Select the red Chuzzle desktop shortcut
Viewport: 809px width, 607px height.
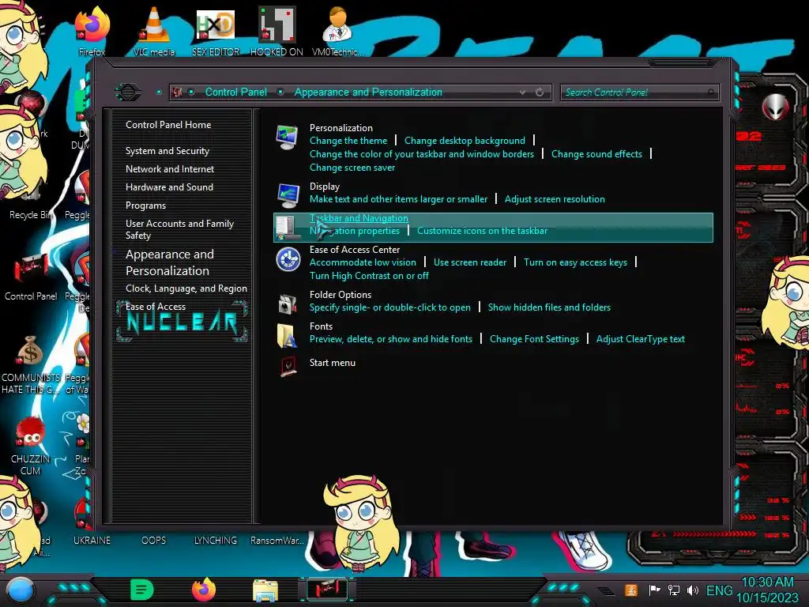[x=30, y=446]
